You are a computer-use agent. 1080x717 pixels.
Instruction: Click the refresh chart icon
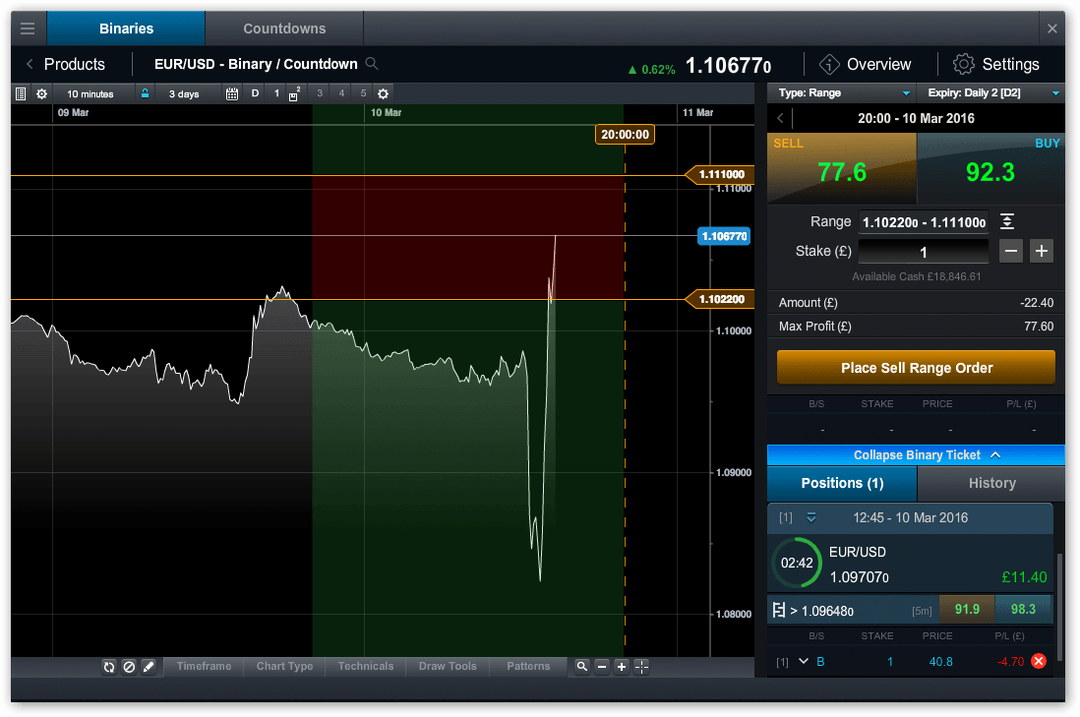tap(109, 667)
